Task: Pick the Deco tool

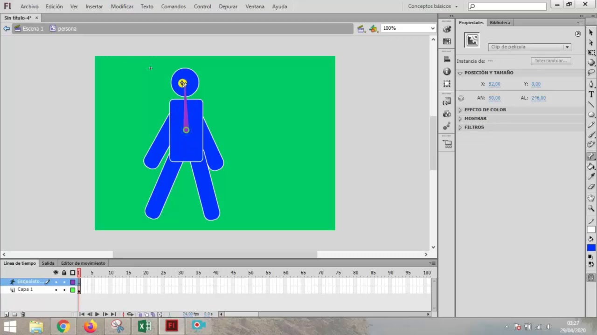Action: coord(591,145)
